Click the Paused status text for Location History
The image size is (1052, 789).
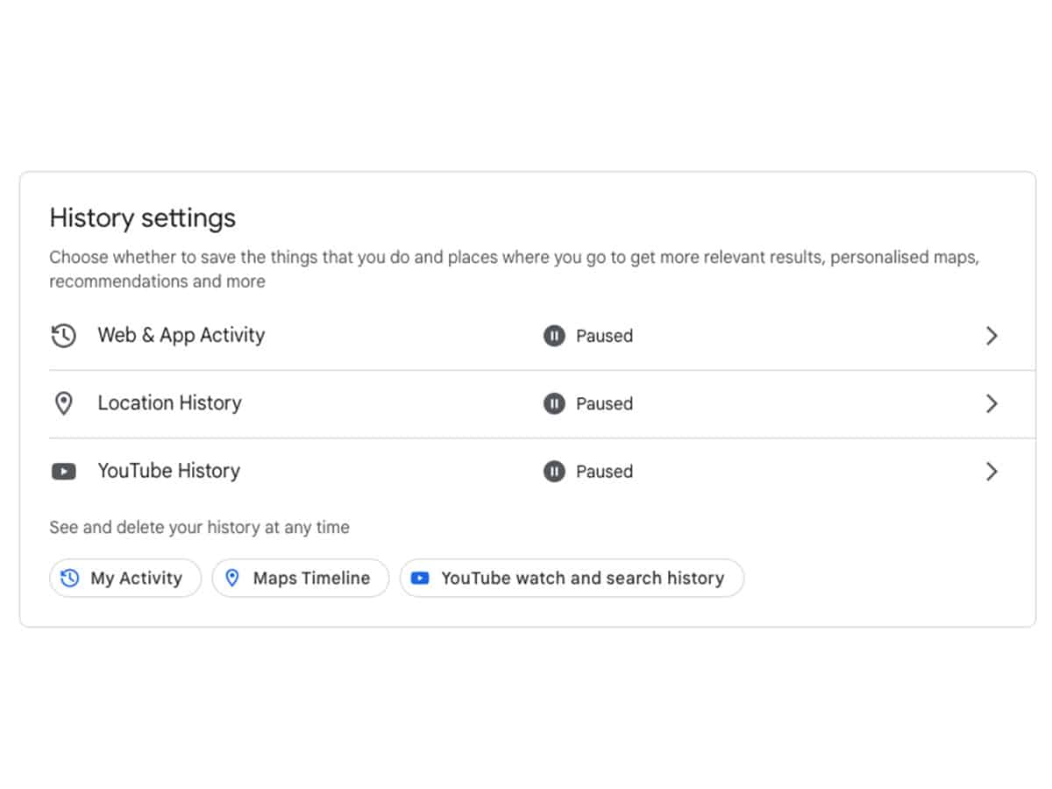click(604, 404)
